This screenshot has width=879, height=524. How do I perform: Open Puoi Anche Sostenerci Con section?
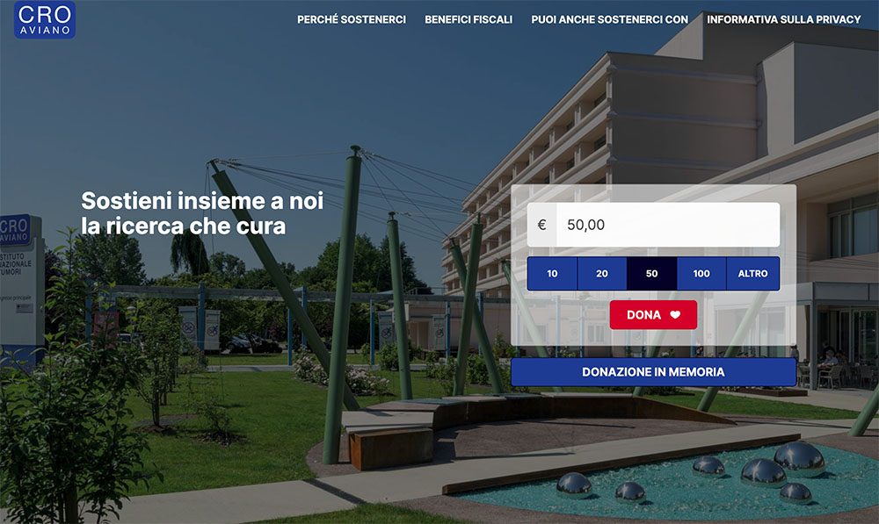click(609, 19)
